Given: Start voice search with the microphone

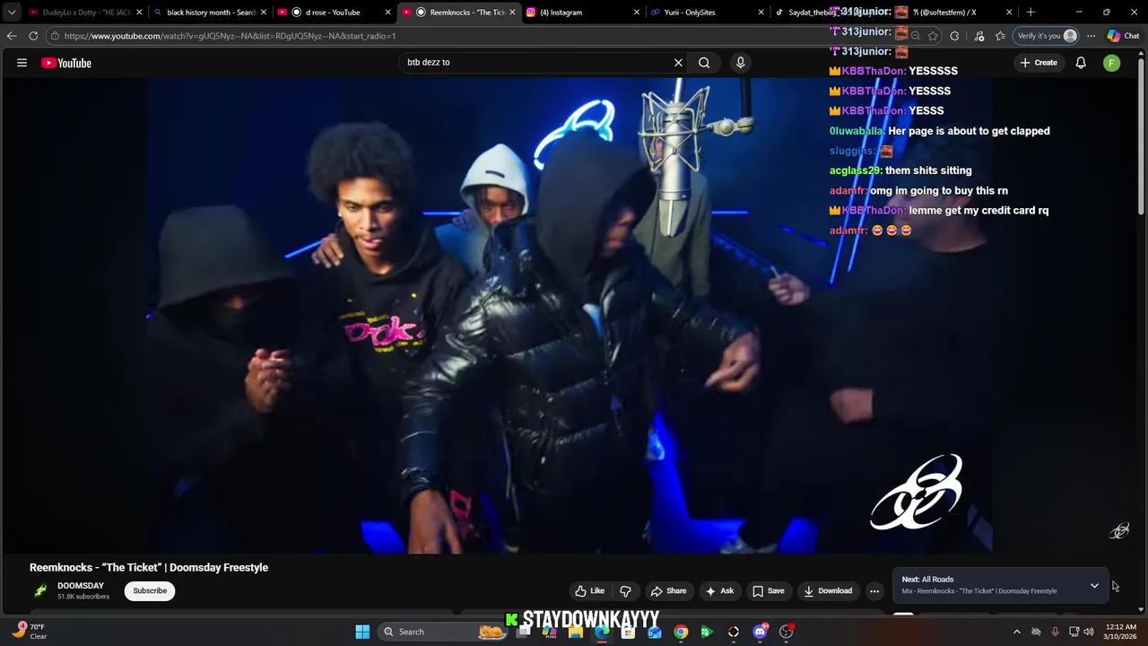Looking at the screenshot, I should [x=740, y=63].
